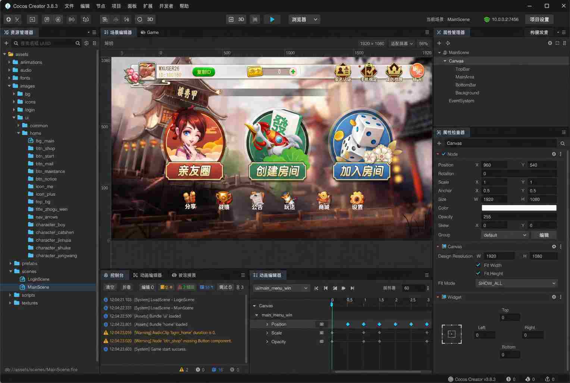Screen dimensions: 570x383
Task: Click the plus button beside the card counter
Action: click(293, 71)
